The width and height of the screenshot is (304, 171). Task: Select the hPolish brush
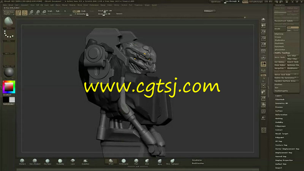coord(111,162)
